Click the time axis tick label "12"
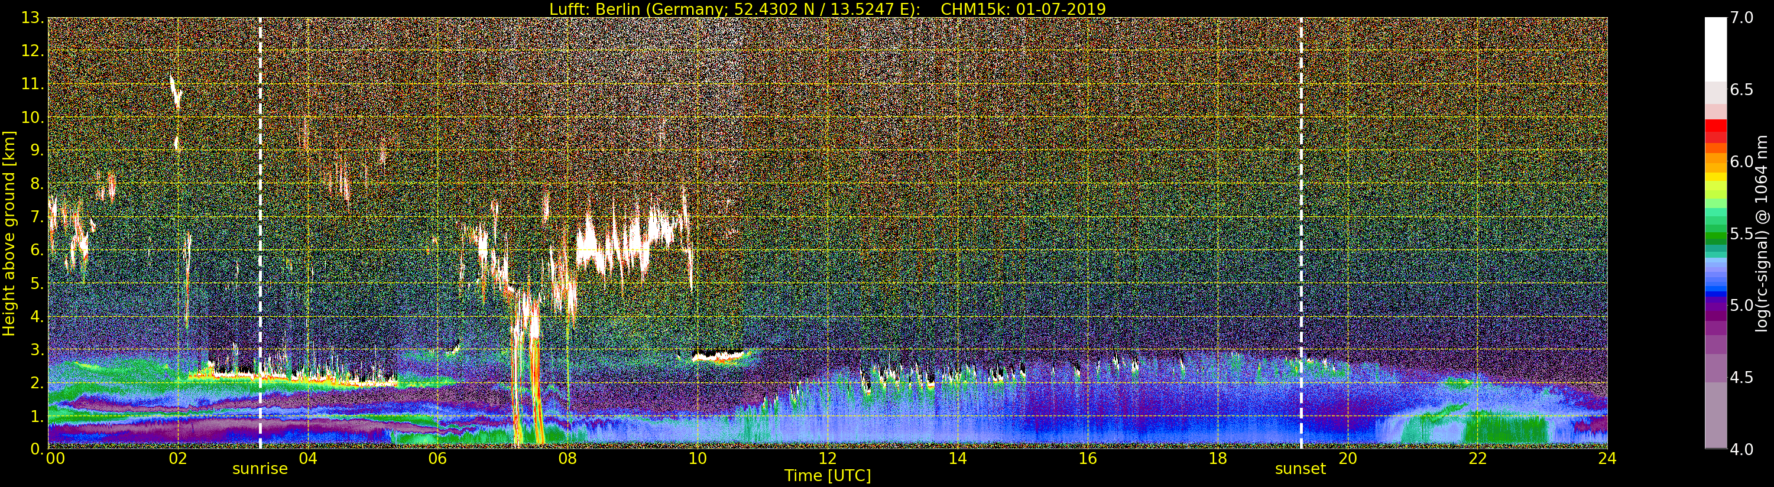The width and height of the screenshot is (1774, 487). point(827,459)
